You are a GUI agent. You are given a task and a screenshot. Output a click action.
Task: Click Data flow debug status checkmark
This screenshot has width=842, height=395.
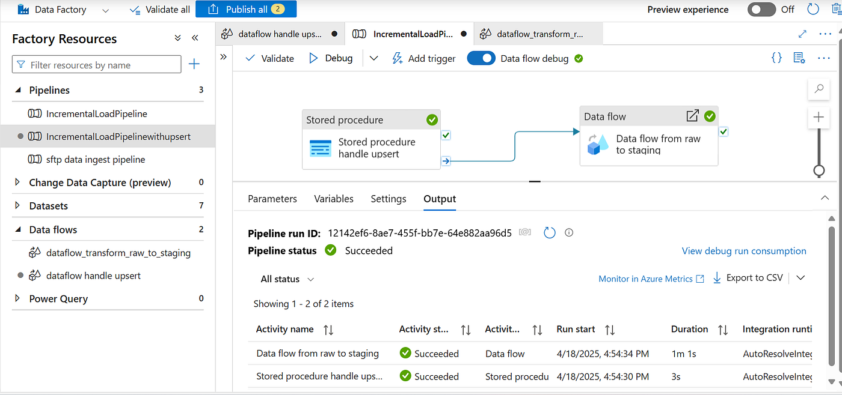579,58
